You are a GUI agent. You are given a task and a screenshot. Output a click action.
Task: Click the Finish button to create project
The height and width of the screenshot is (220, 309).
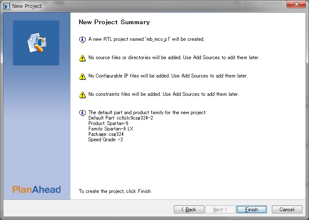click(251, 209)
